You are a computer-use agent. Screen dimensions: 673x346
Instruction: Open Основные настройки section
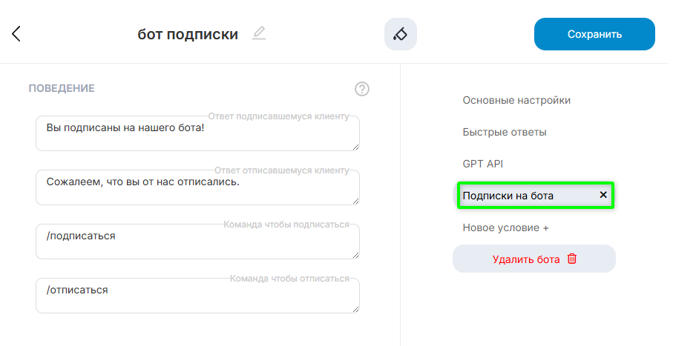coord(516,100)
